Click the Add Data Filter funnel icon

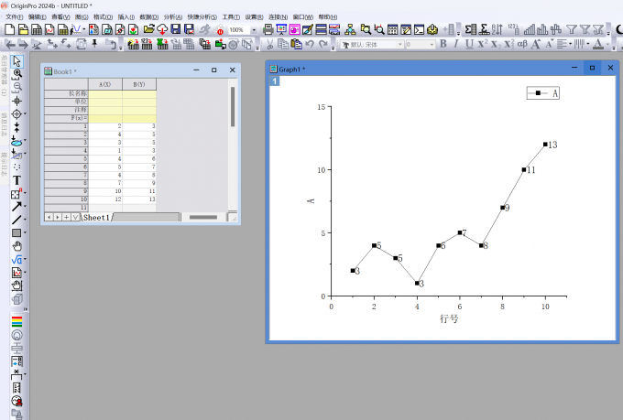pos(572,29)
